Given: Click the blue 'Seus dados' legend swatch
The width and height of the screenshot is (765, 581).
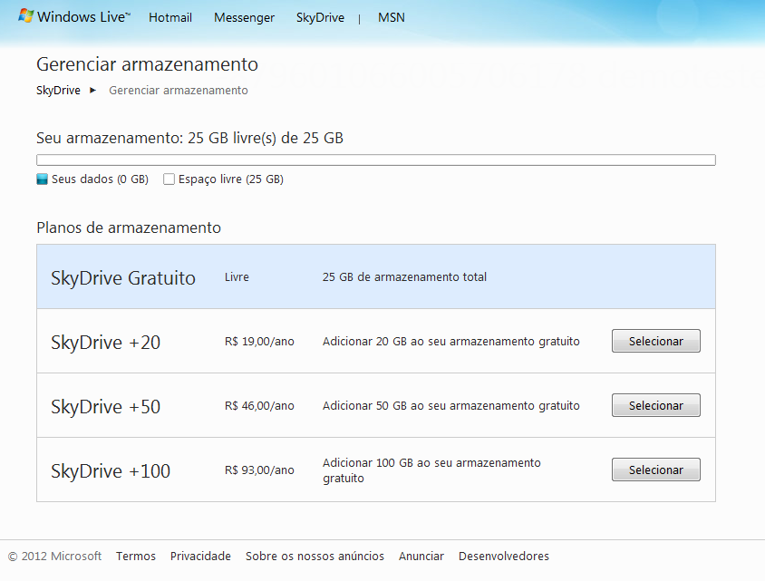Looking at the screenshot, I should click(x=42, y=179).
